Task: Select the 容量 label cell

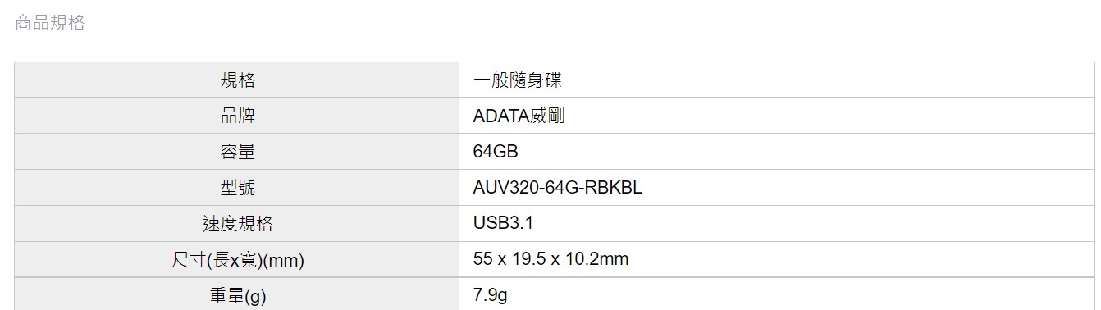Action: point(237,152)
